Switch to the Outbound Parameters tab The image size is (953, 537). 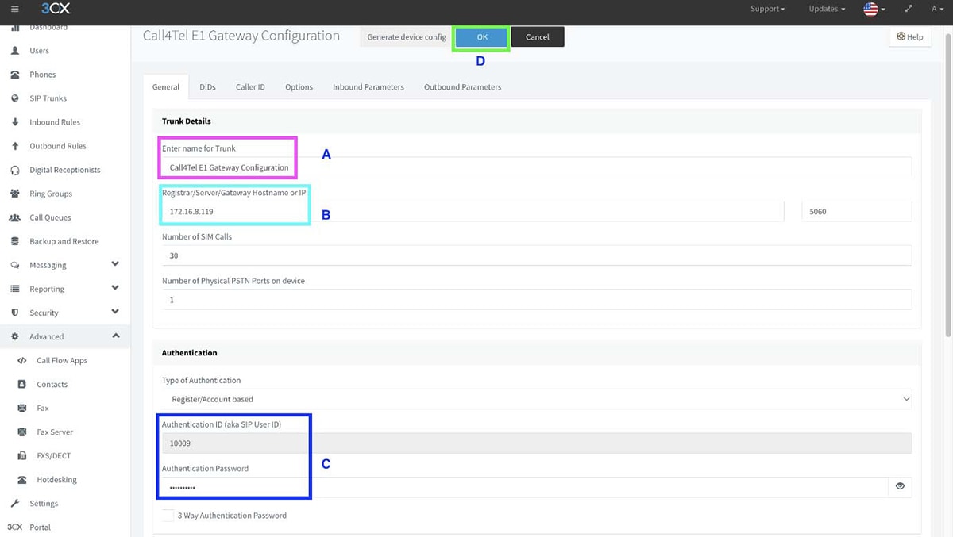pos(462,86)
